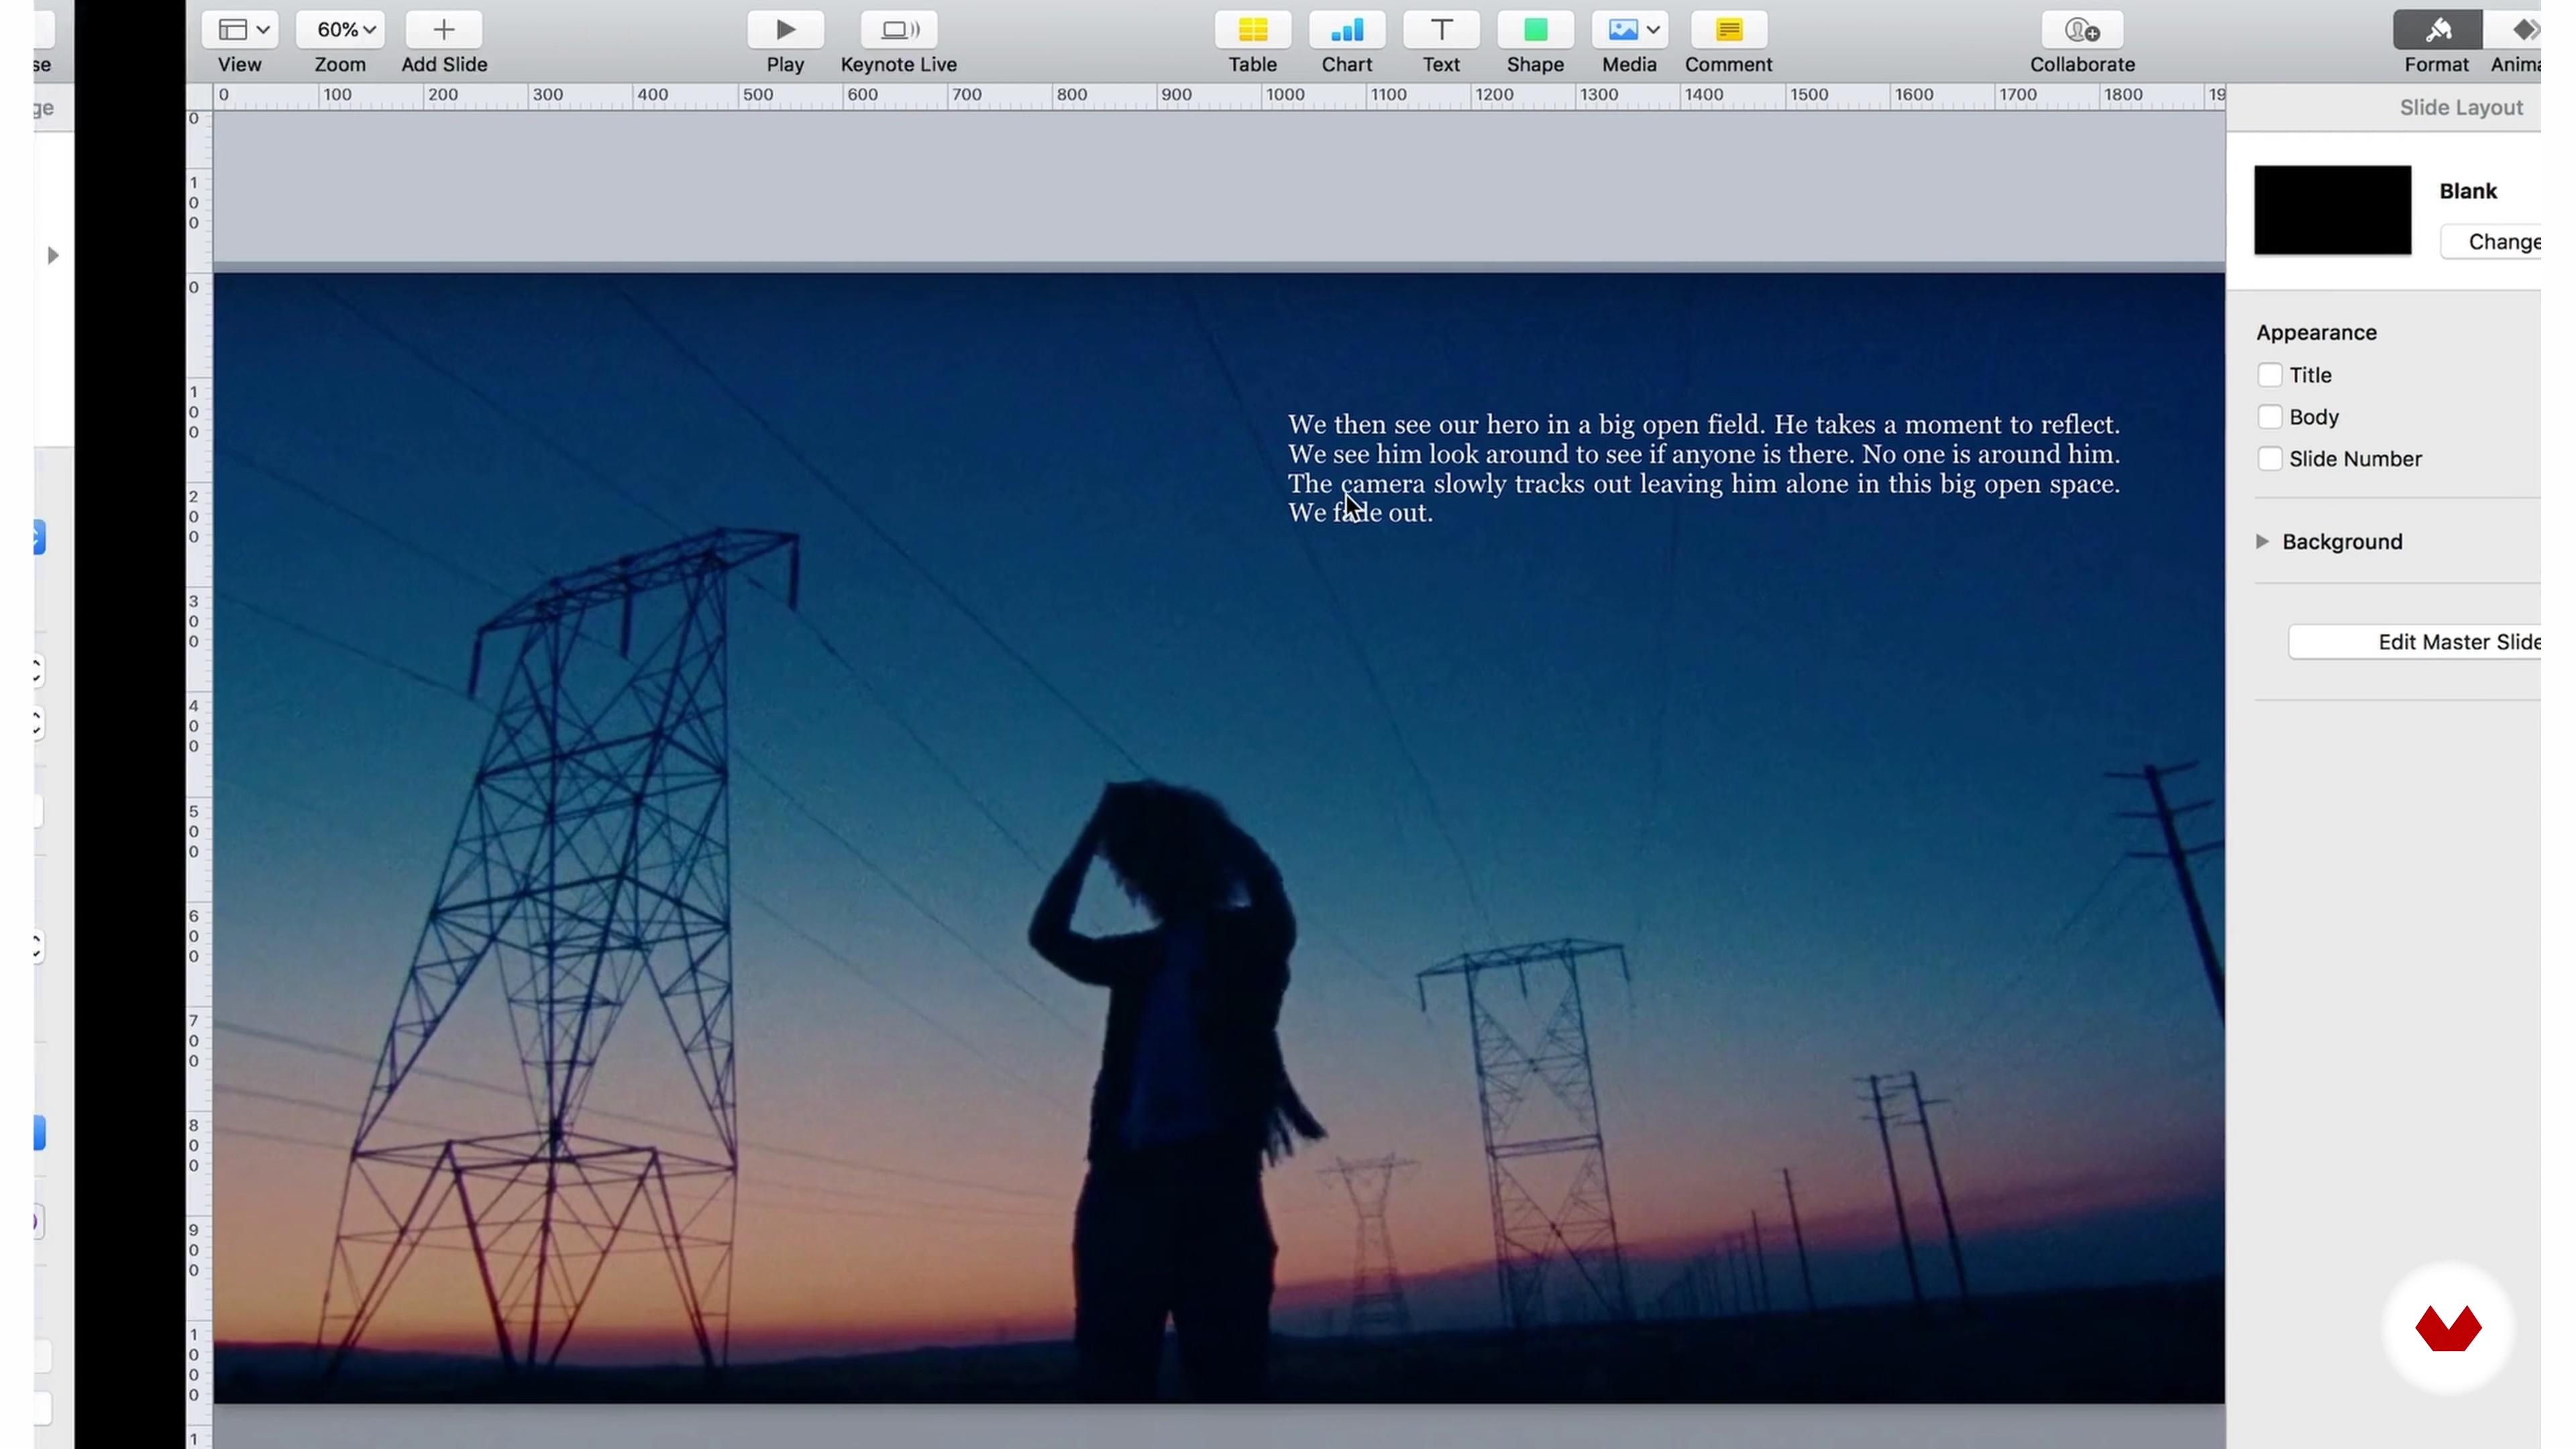Enable the Title checkbox
Viewport: 2576px width, 1449px height.
coord(2269,375)
